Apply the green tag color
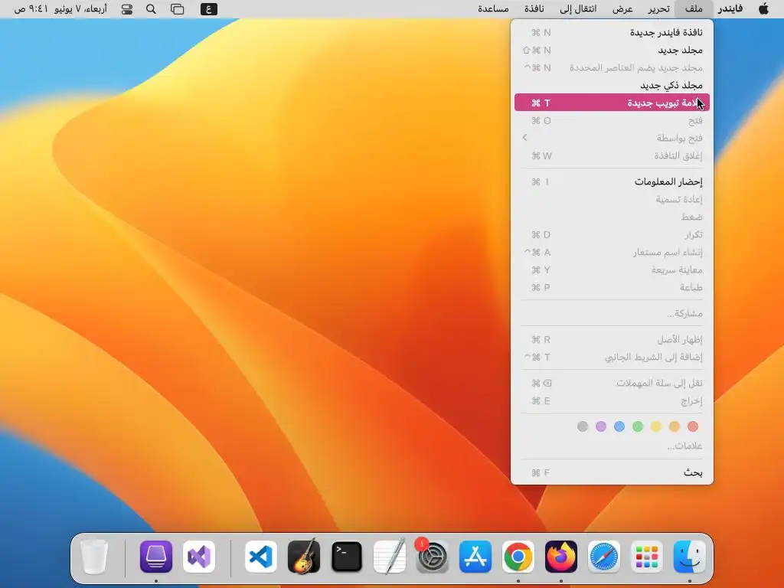Screen dimensions: 784x588 pyautogui.click(x=638, y=426)
